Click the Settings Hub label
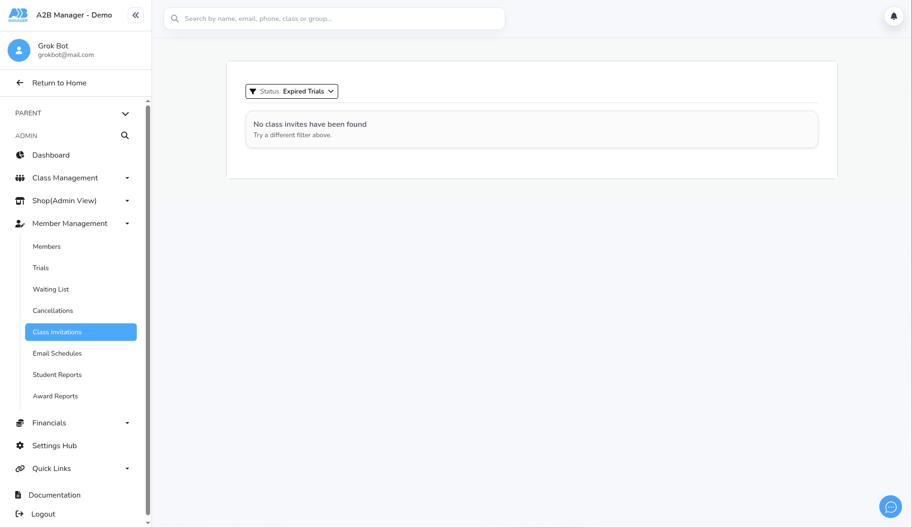This screenshot has height=528, width=912. coord(54,446)
